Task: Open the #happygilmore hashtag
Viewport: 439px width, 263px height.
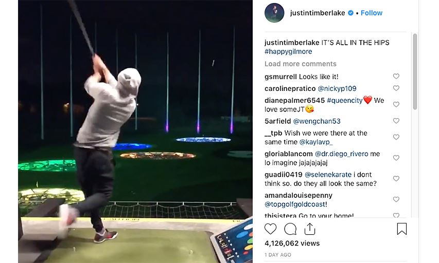Action: (288, 51)
